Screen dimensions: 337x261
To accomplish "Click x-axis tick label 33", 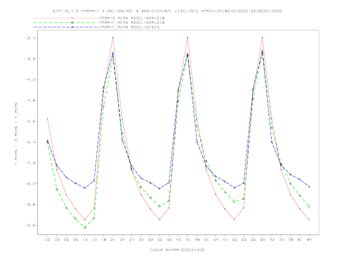I will (x=150, y=240).
